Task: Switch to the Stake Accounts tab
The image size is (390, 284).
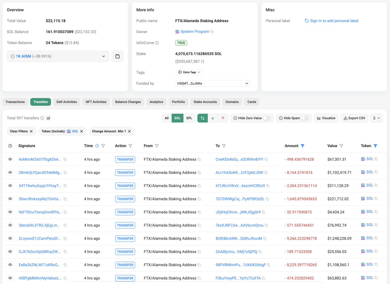Action: coord(205,102)
